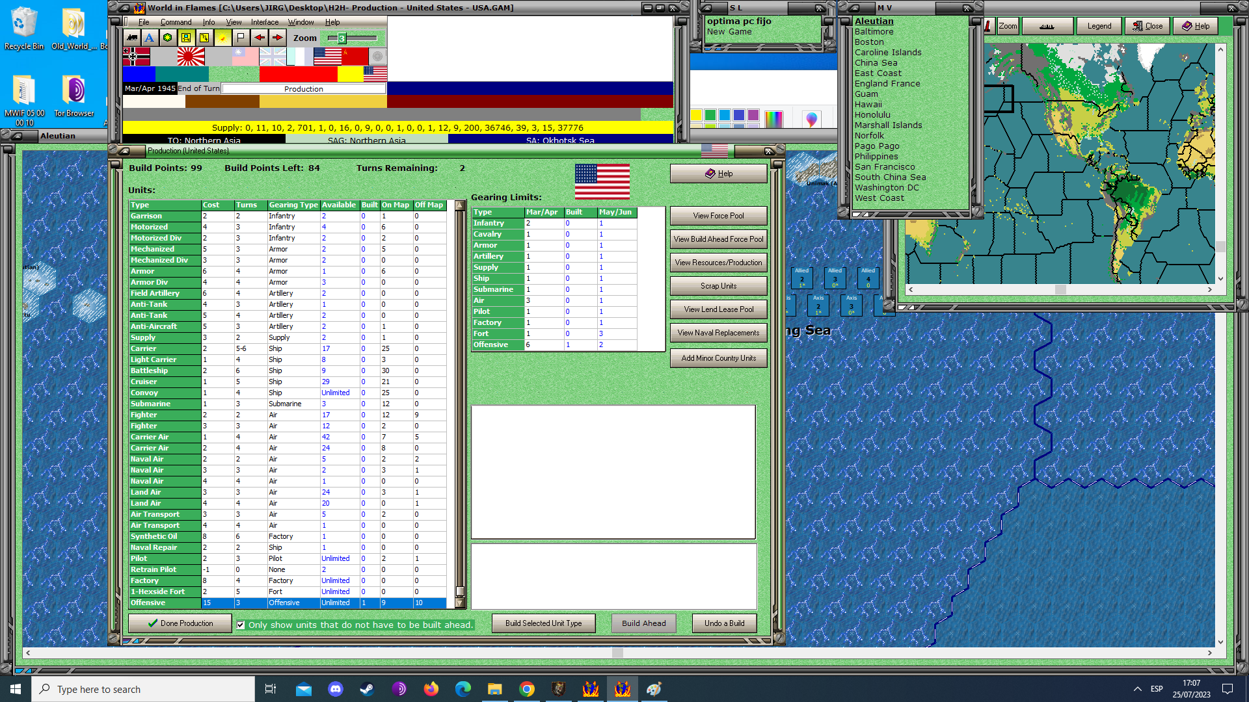
Task: Click units list scroll down arrow
Action: [460, 603]
